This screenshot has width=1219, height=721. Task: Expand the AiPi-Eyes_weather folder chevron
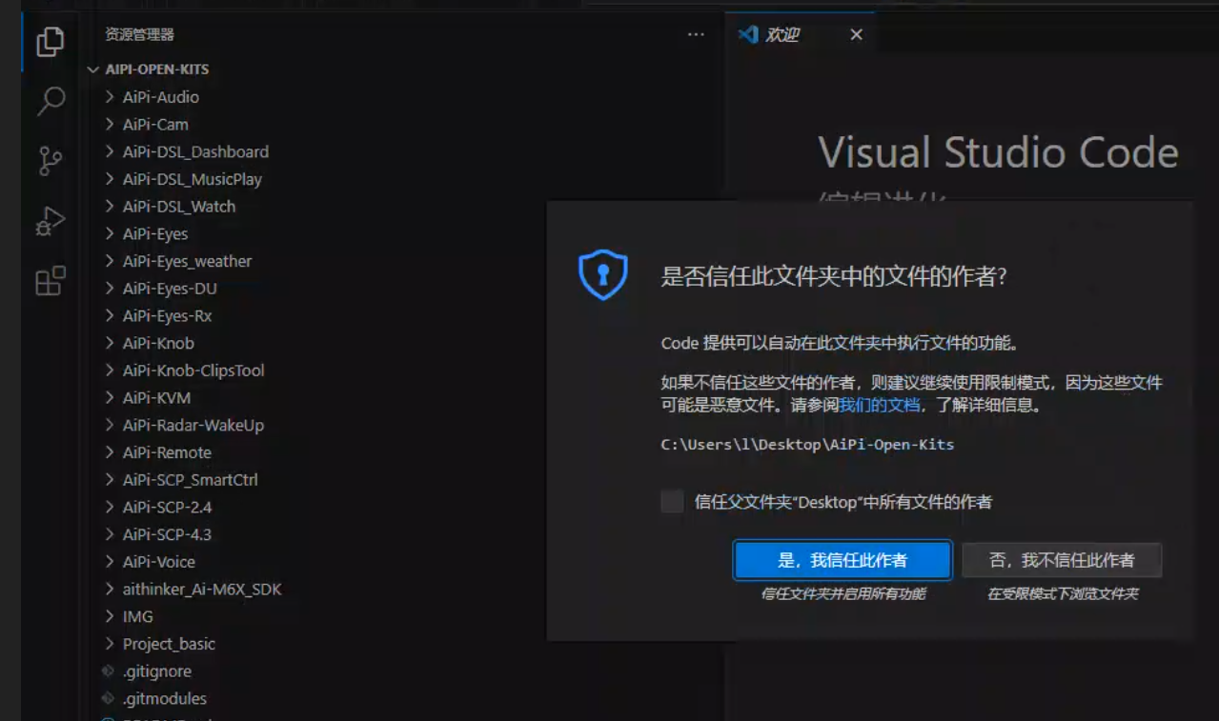(x=110, y=261)
